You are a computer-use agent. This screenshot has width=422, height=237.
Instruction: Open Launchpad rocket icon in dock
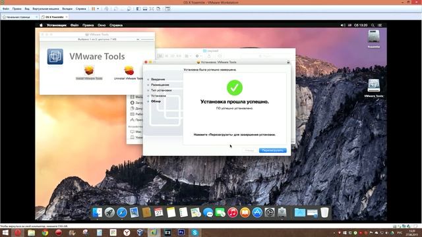109,213
